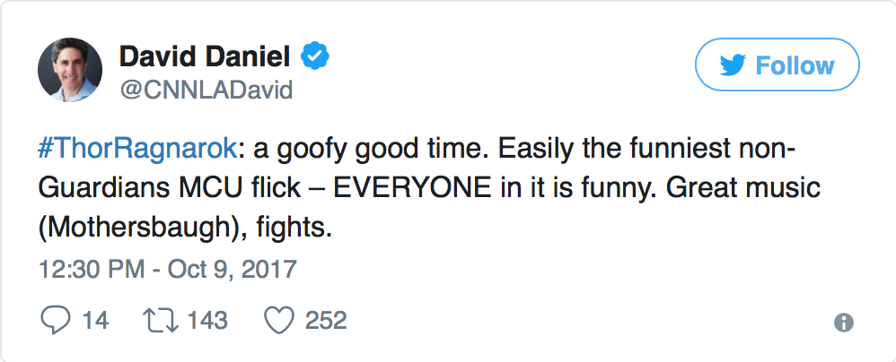Follow David Daniel by clicking Follow text
This screenshot has height=362, width=896.
coord(795,66)
